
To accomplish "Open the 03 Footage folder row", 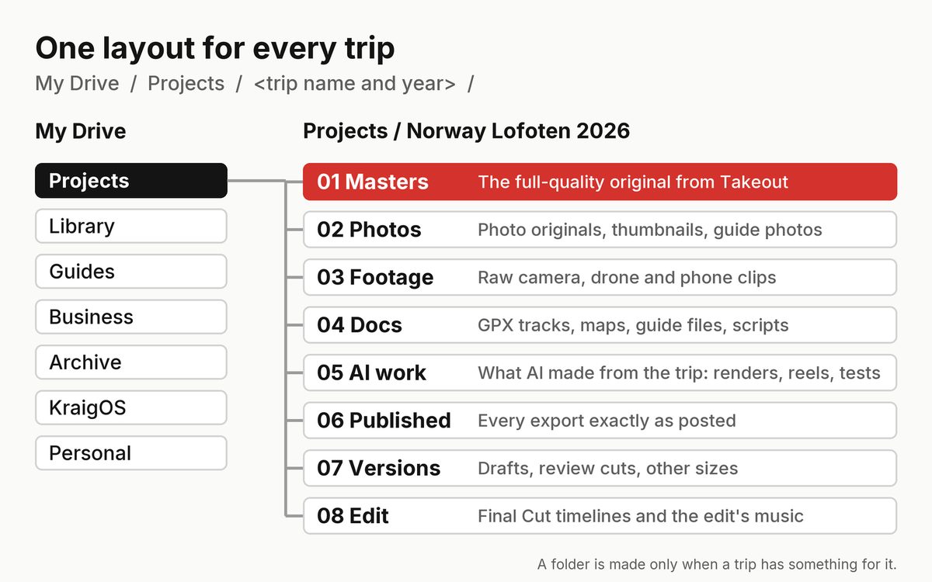I will (x=600, y=277).
